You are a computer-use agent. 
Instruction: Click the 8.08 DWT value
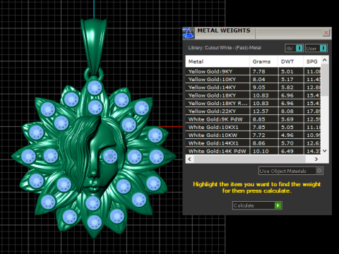click(x=287, y=111)
